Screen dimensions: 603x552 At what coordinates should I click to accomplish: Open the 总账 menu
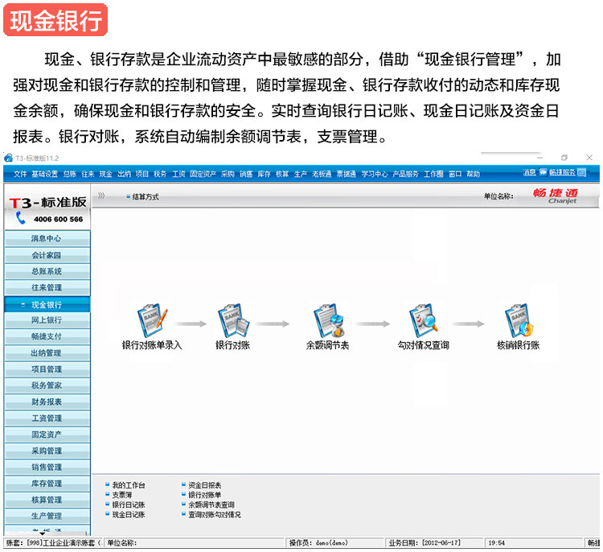70,173
